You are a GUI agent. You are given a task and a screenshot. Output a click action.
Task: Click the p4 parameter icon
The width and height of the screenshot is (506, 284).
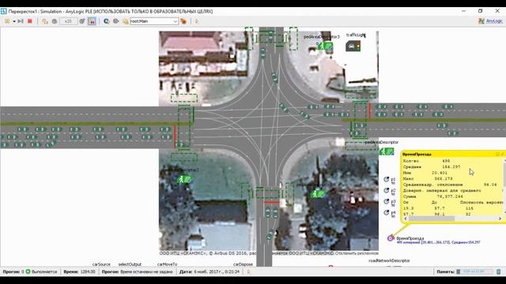[x=387, y=212]
